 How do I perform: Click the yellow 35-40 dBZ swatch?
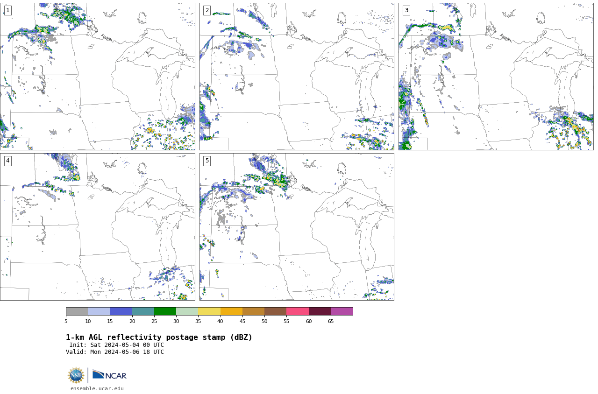(209, 311)
